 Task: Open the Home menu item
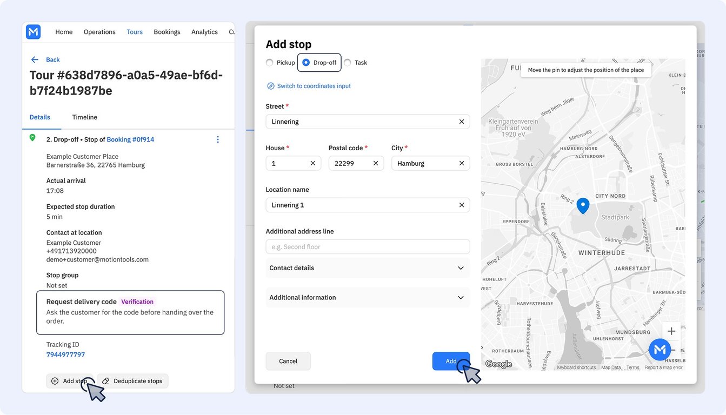coord(64,32)
